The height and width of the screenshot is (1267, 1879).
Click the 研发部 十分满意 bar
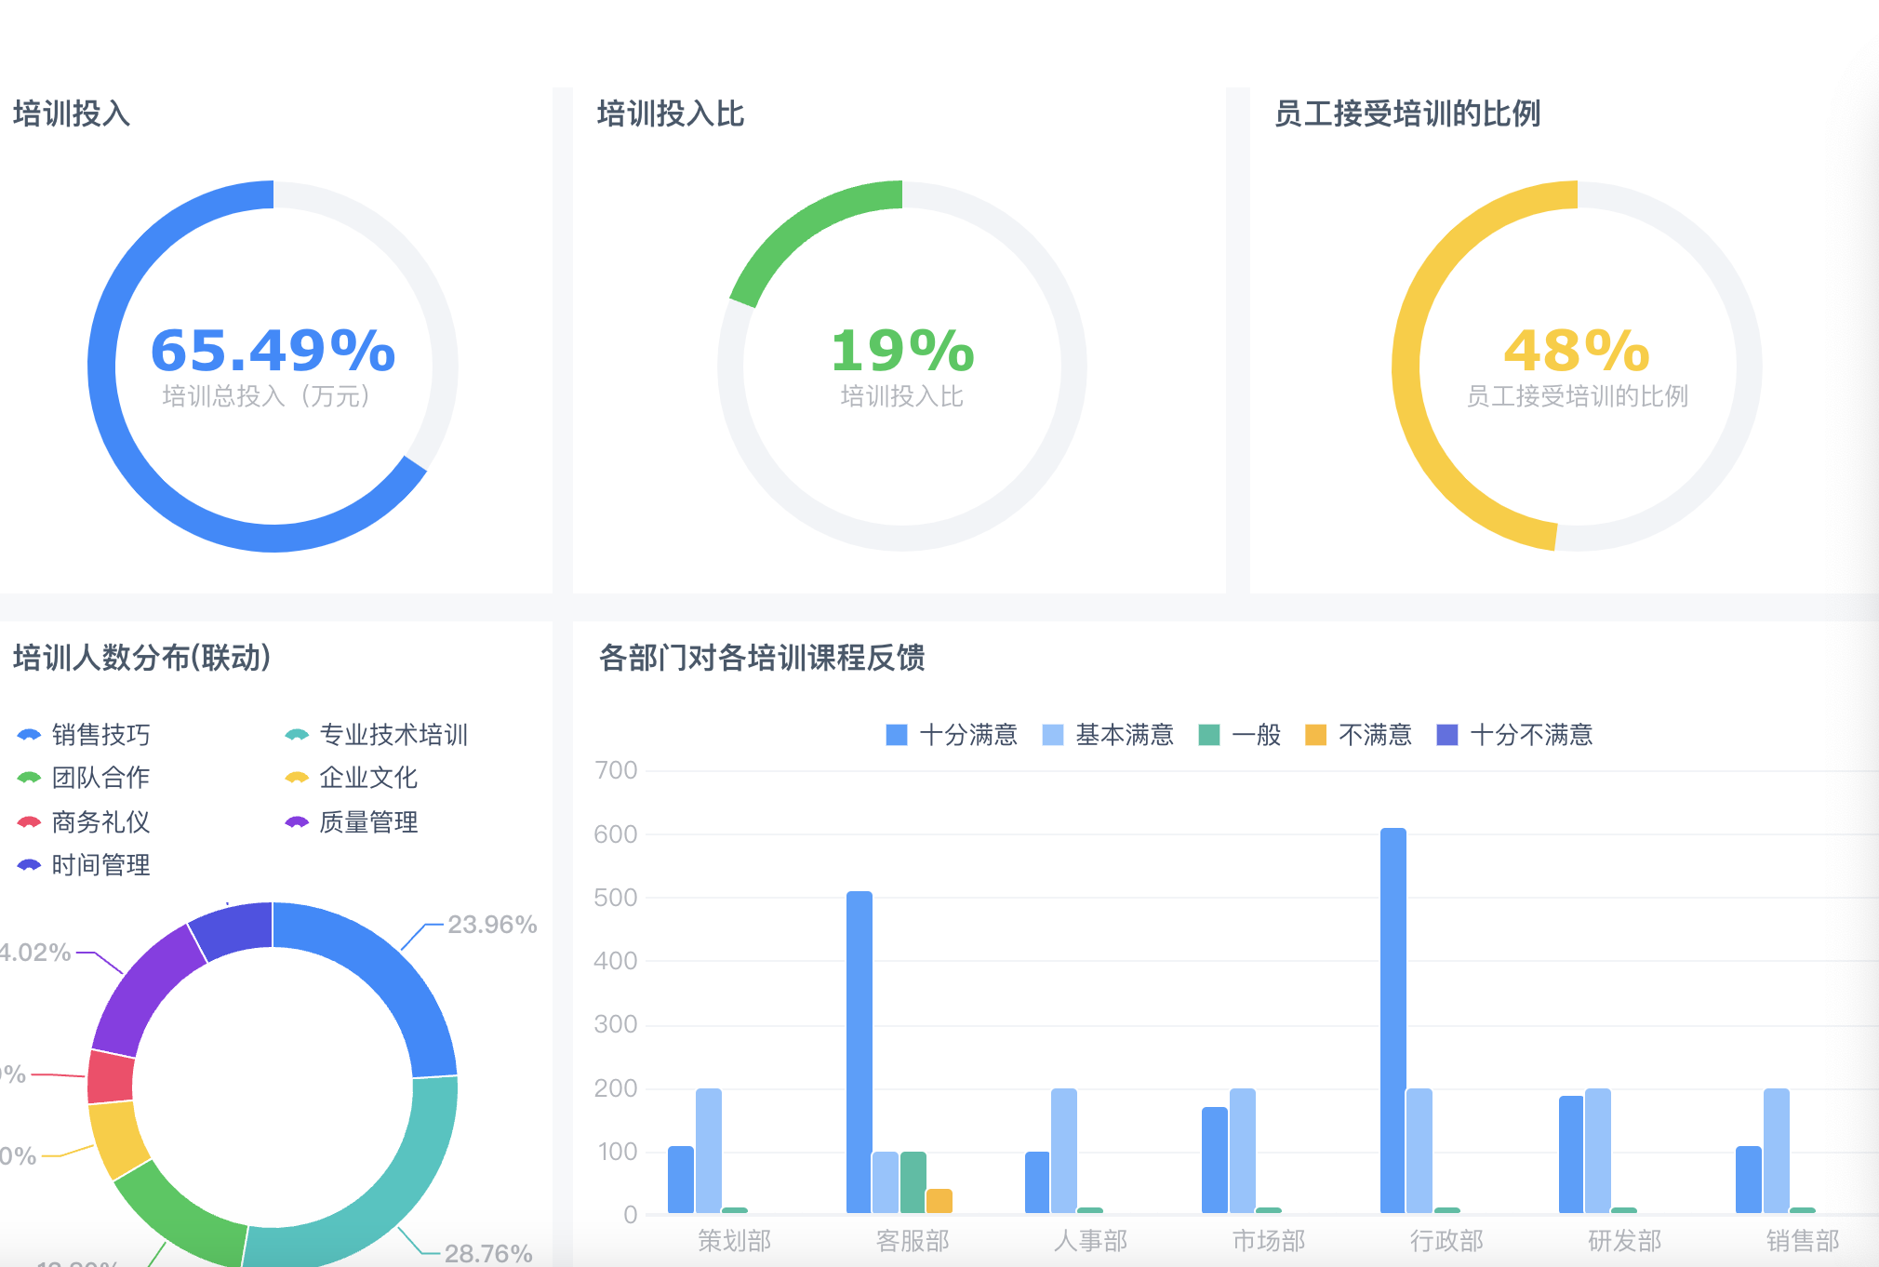[1571, 1154]
